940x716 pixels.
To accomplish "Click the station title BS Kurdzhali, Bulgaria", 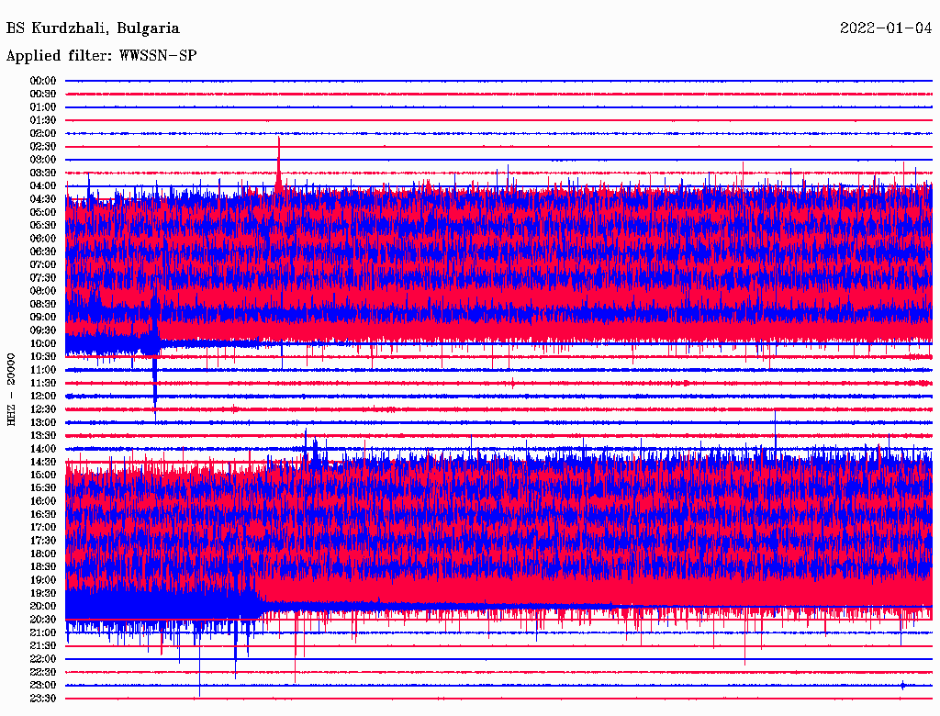I will click(x=93, y=28).
